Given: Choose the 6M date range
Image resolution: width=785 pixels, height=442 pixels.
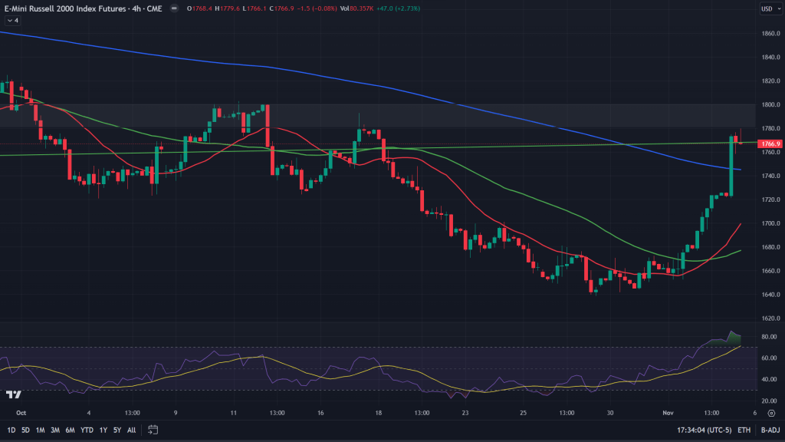Looking at the screenshot, I should pyautogui.click(x=69, y=430).
